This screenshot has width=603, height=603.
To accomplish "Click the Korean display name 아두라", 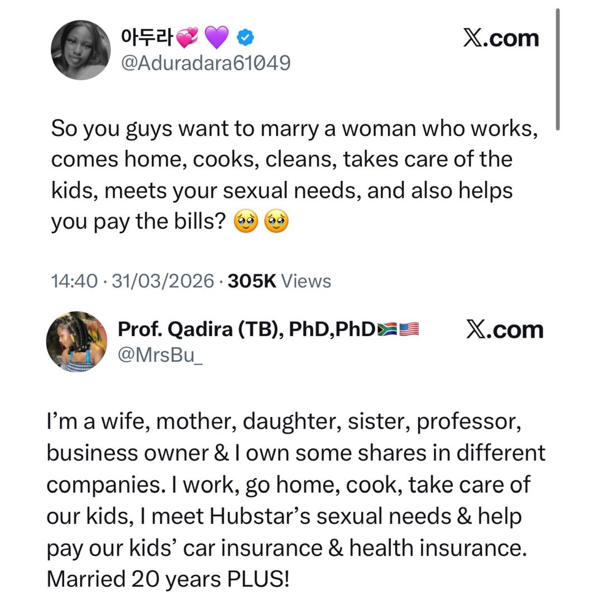I will pos(146,37).
